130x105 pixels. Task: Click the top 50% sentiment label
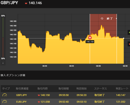[3, 16]
